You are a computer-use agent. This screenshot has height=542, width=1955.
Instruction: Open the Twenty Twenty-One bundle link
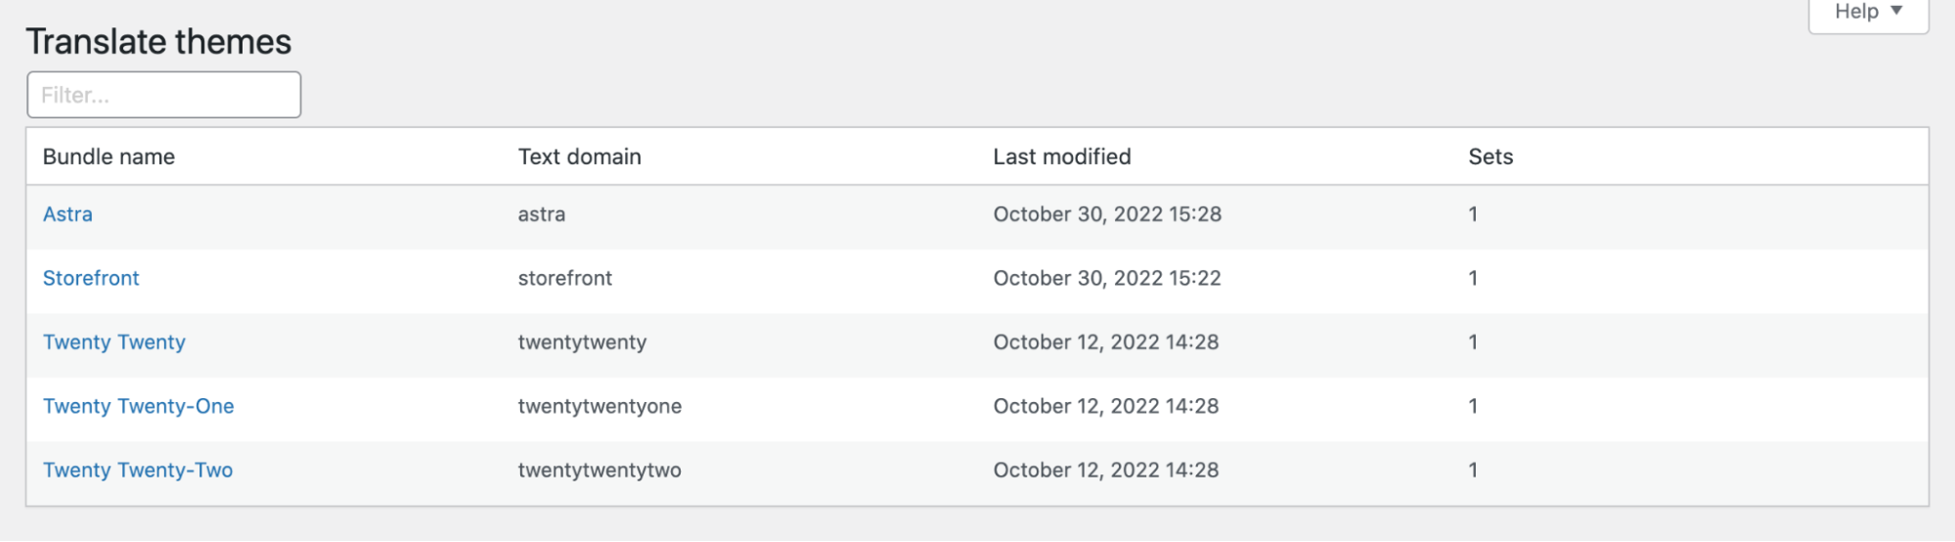tap(139, 406)
